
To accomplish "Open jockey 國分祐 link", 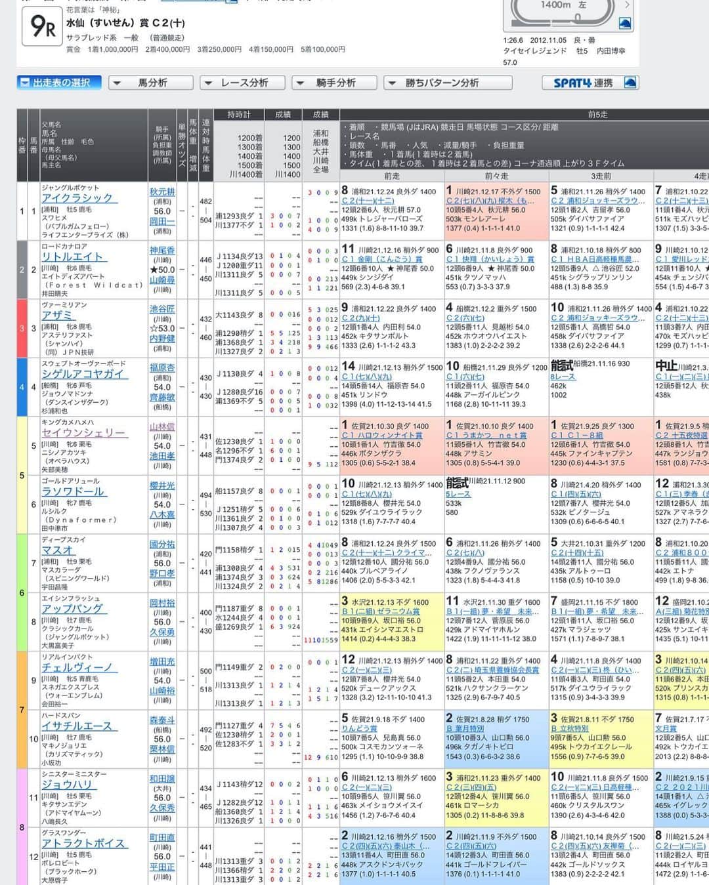I will point(162,545).
